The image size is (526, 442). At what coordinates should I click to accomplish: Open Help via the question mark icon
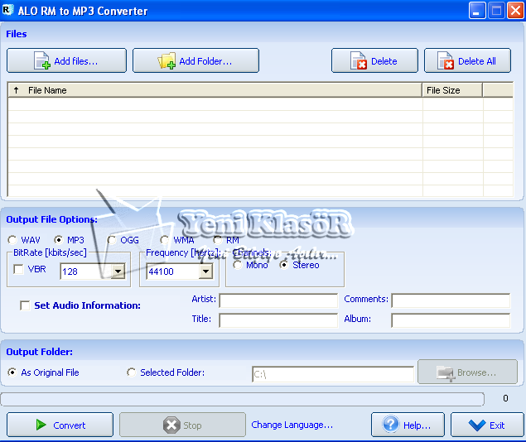click(x=391, y=425)
